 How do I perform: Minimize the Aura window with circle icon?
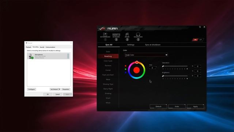coord(200,27)
